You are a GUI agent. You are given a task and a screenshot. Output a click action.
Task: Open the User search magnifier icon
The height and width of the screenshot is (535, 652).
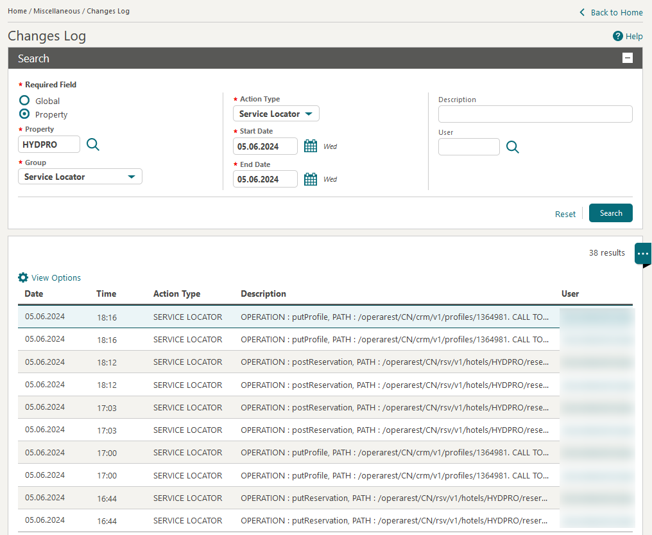[x=512, y=147]
